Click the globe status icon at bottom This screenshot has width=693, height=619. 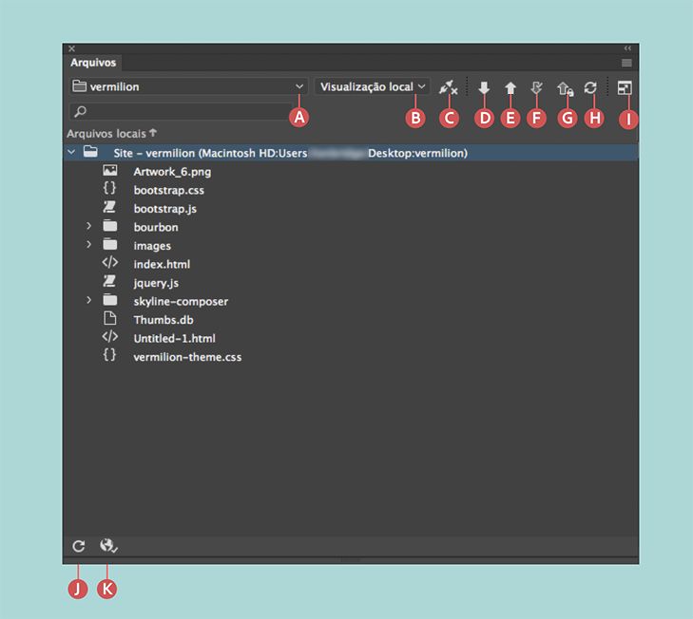pos(108,546)
